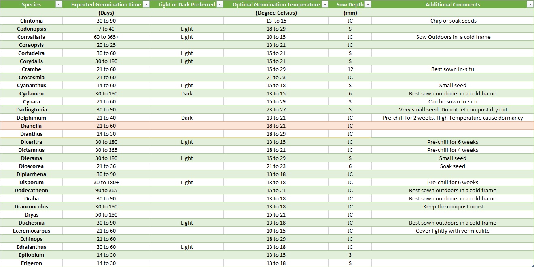This screenshot has height=267, width=534.
Task: Open the Expected Germination Time filter dropdown
Action: tap(146, 4)
